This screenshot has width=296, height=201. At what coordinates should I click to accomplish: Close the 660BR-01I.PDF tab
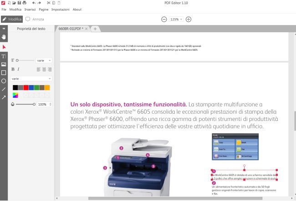coord(86,29)
